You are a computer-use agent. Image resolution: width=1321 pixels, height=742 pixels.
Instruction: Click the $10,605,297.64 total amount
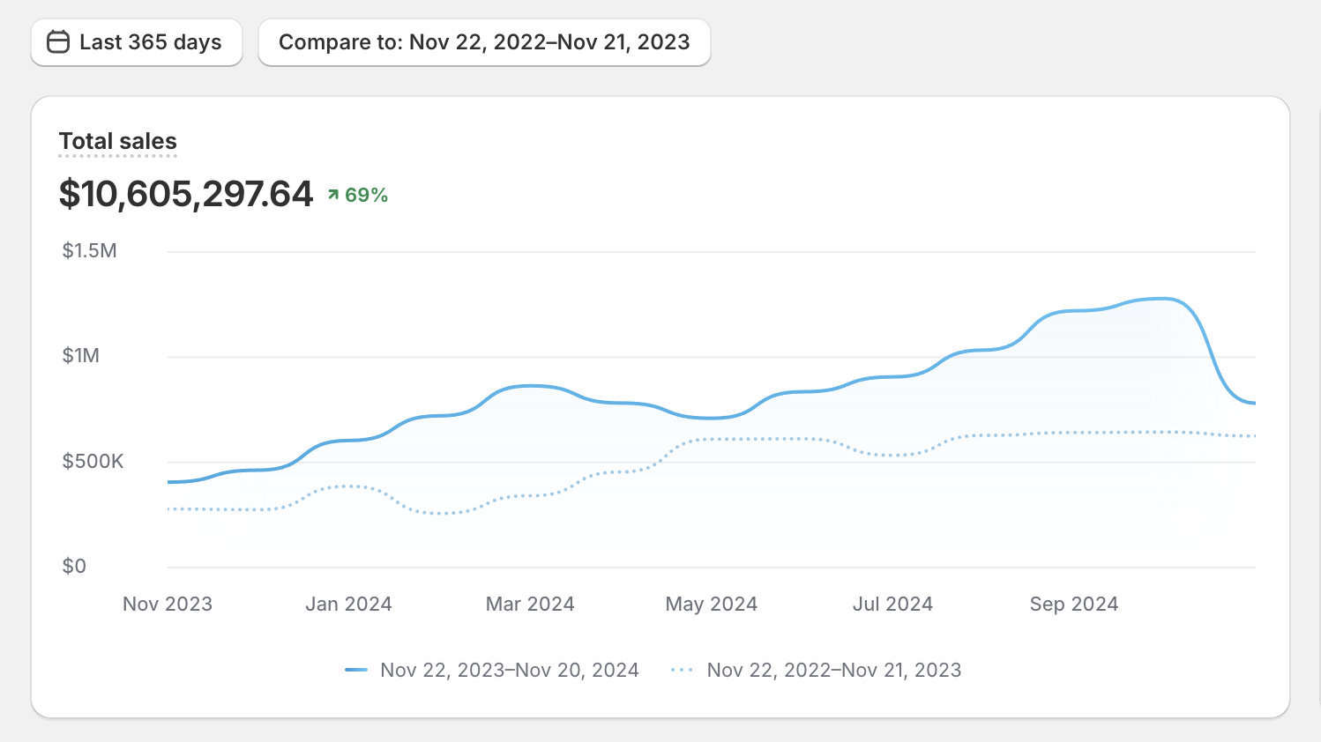click(x=186, y=194)
